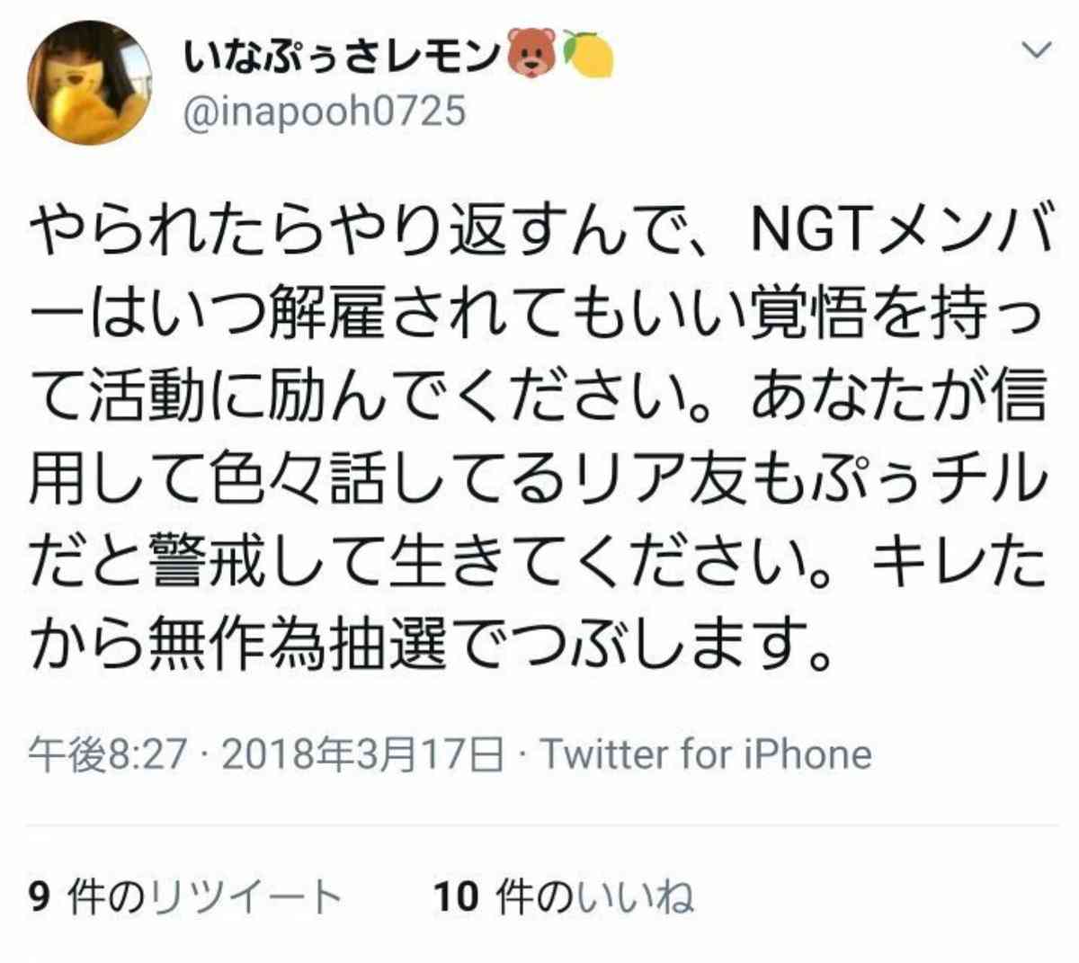Image resolution: width=1079 pixels, height=963 pixels.
Task: Open the @inapooh0725 handle link
Action: point(325,113)
